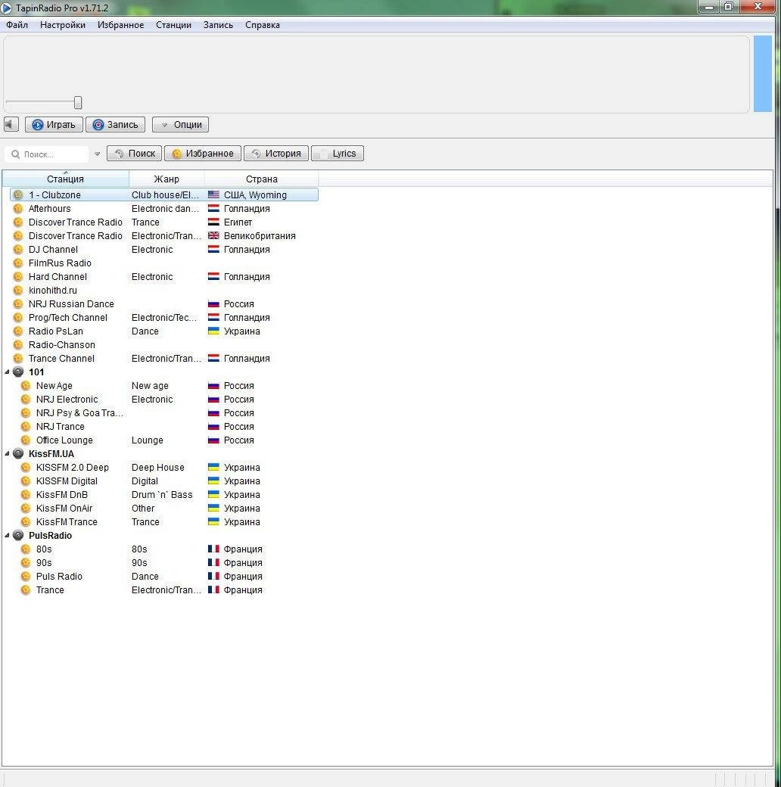Click the PulsRadio group icon

pyautogui.click(x=18, y=536)
